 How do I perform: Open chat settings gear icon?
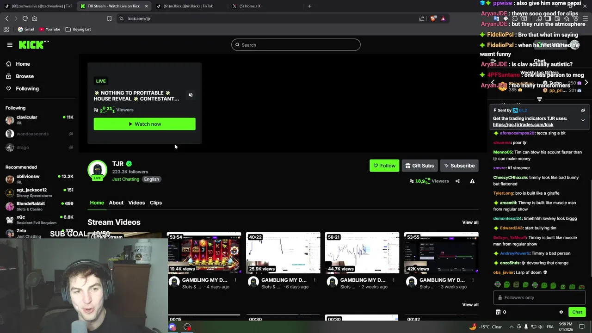(561, 312)
